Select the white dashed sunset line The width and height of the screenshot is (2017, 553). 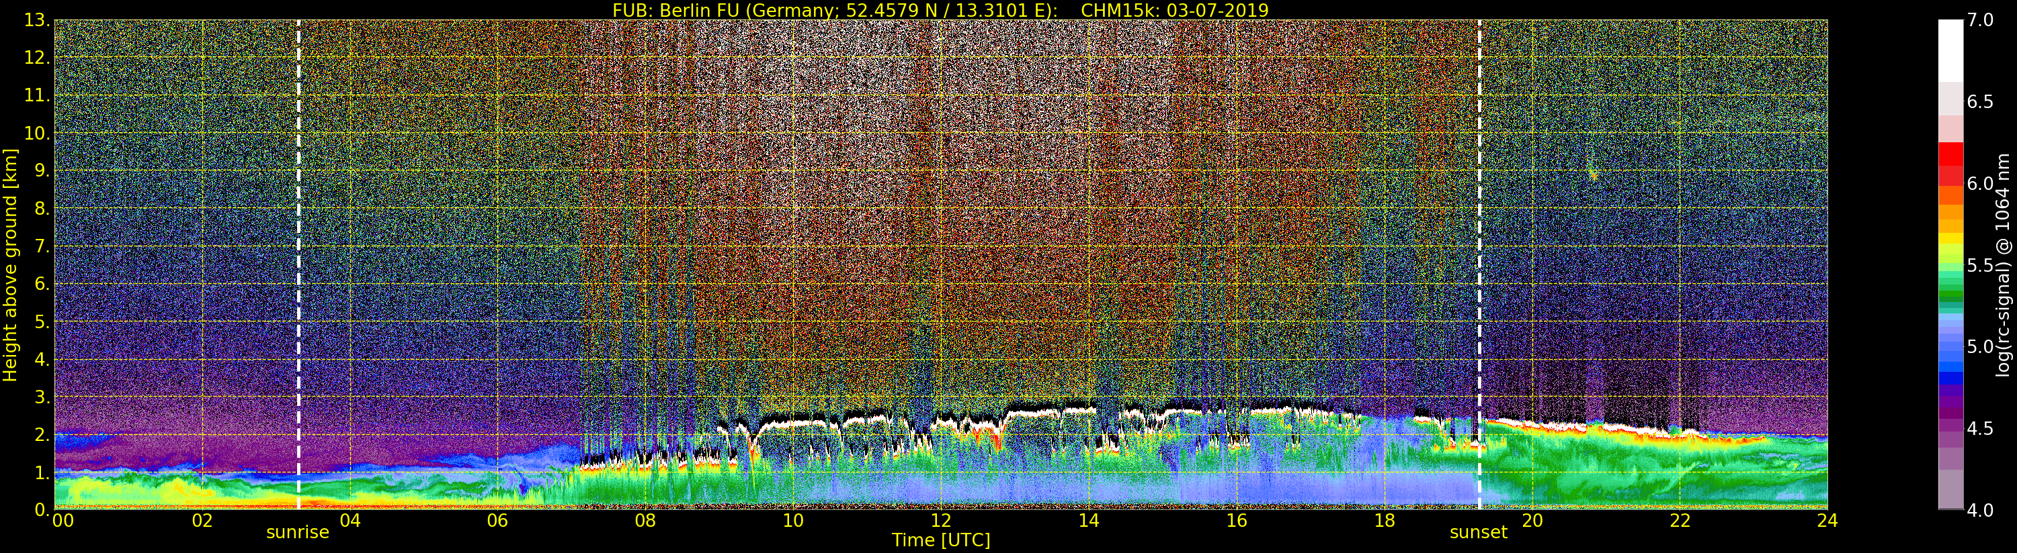click(x=1479, y=265)
